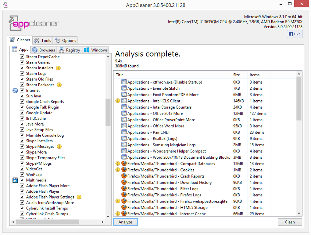Switch to the Tools tab

coord(43,40)
